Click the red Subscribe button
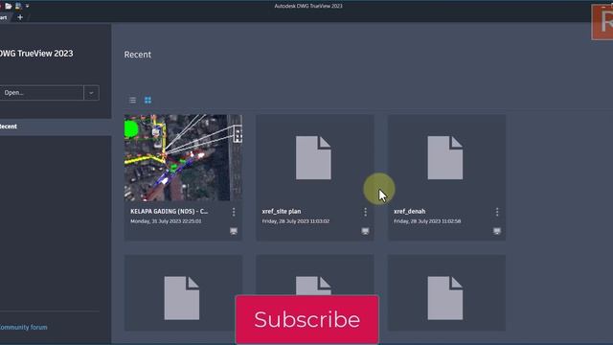This screenshot has width=613, height=345. pyautogui.click(x=306, y=319)
